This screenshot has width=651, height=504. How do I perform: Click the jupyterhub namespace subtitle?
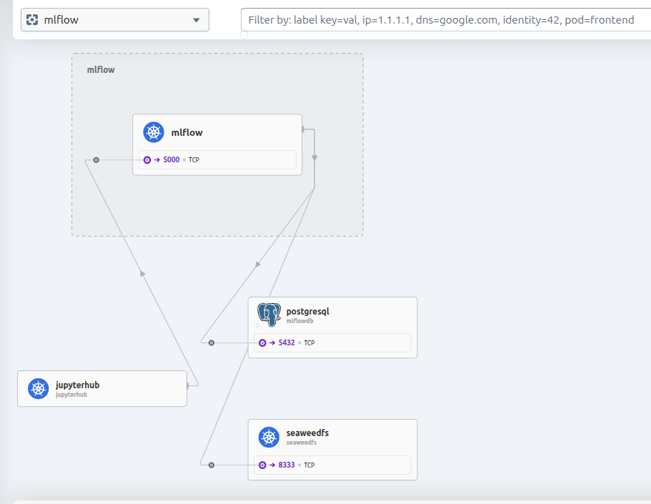(71, 395)
